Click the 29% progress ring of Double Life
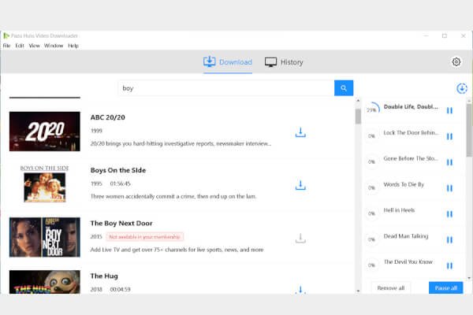 point(372,109)
